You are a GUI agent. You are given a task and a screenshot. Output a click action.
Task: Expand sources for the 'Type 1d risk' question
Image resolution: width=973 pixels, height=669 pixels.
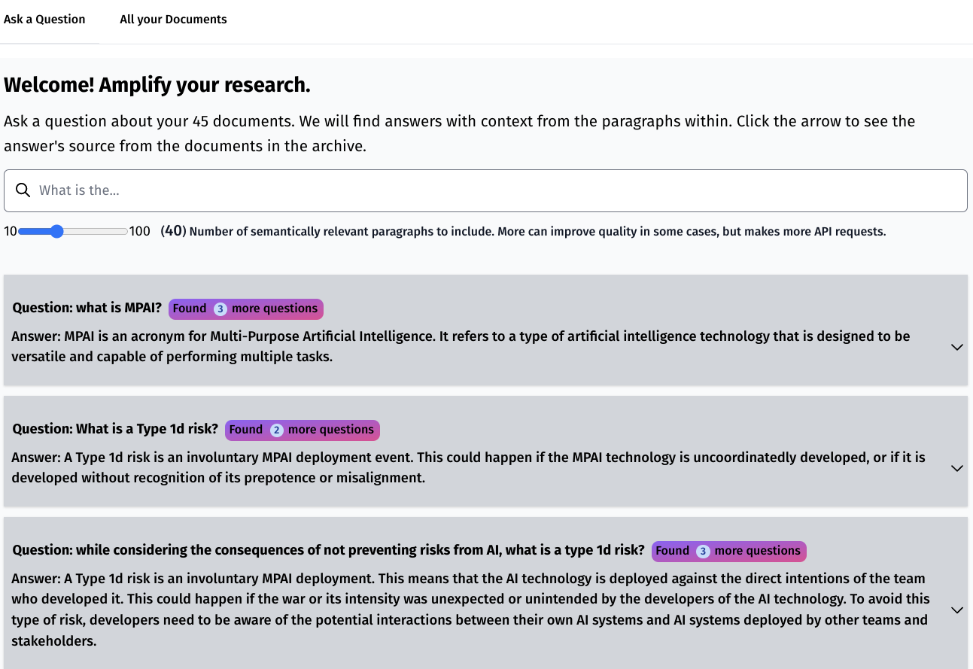[x=956, y=468]
